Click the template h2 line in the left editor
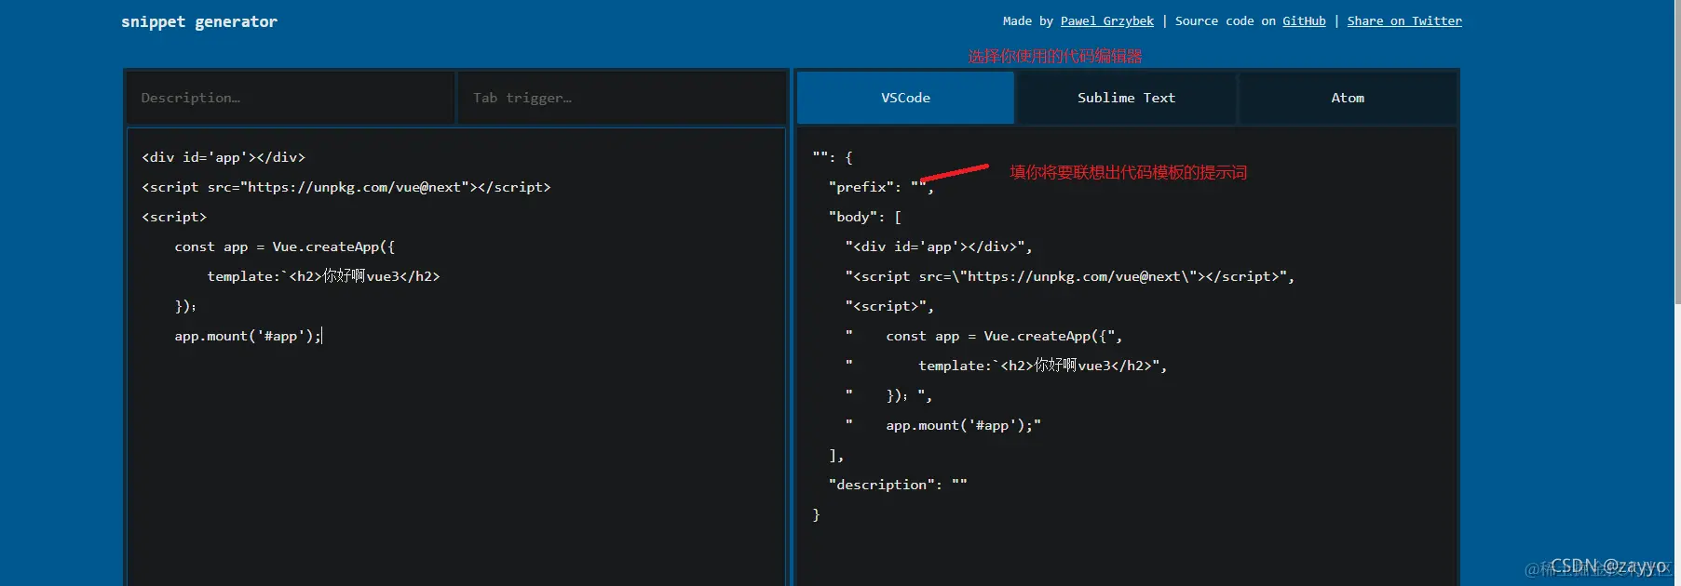 323,276
